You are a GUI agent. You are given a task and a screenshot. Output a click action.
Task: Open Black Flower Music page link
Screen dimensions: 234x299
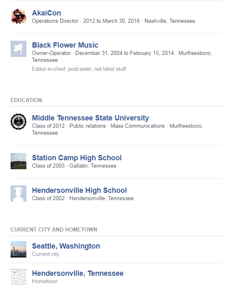65,45
